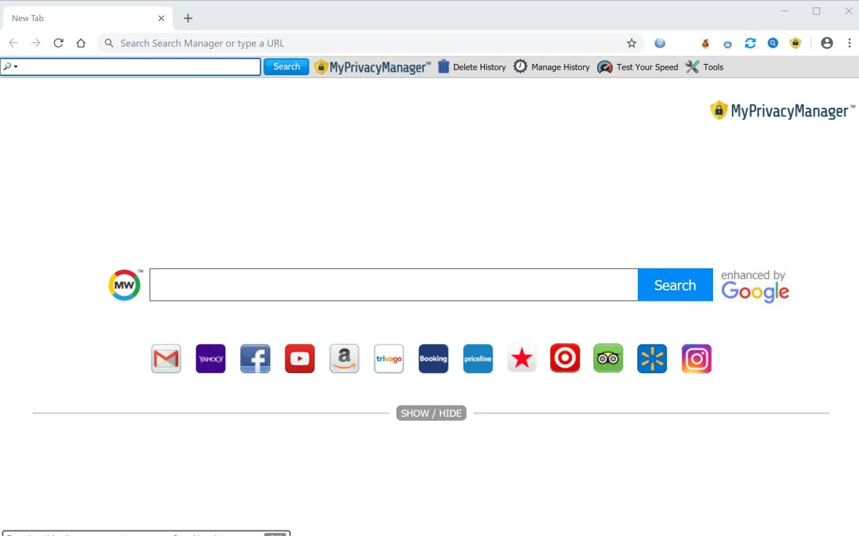Open the Amazon shortcut icon
Screen dimensions: 859x536
click(x=344, y=359)
